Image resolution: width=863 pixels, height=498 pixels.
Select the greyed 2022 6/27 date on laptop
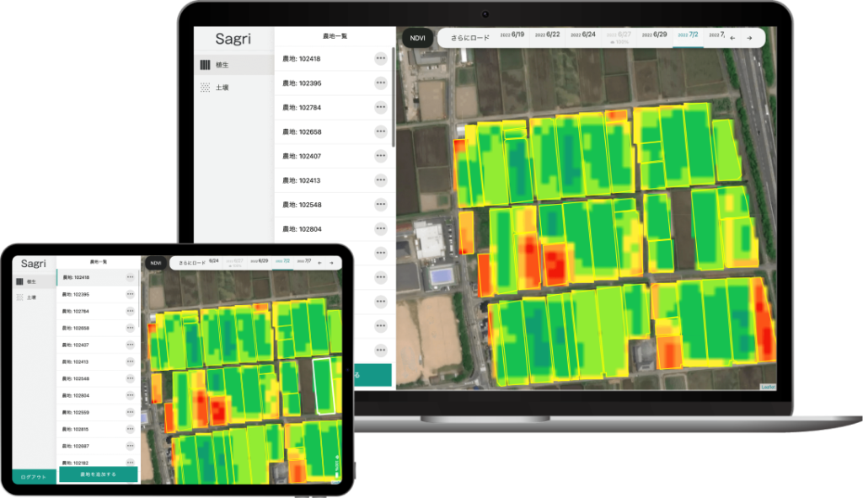tap(619, 36)
